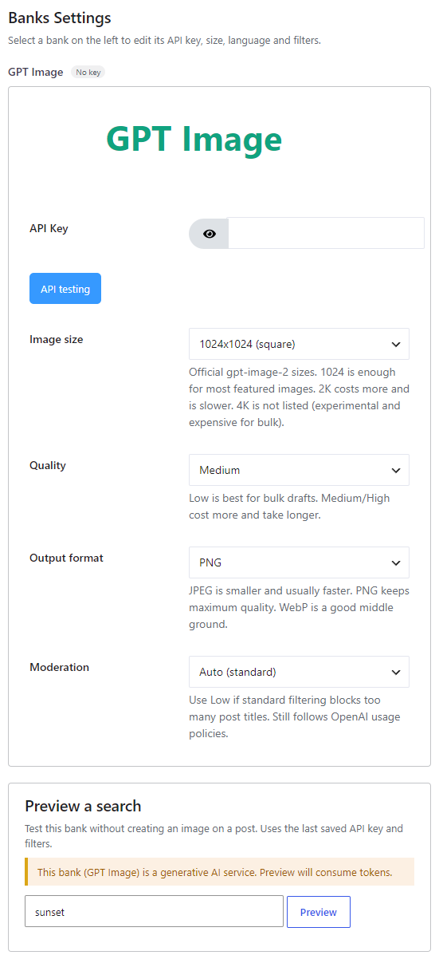Open the Quality dropdown
The width and height of the screenshot is (439, 959).
point(299,470)
